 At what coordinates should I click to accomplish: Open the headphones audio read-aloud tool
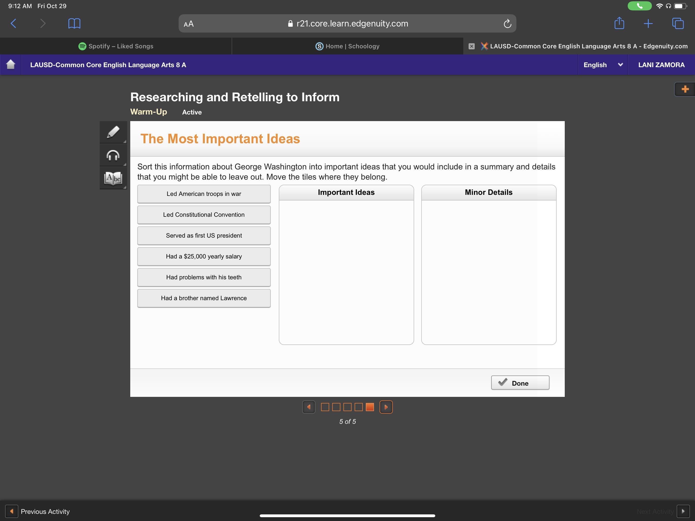point(113,155)
